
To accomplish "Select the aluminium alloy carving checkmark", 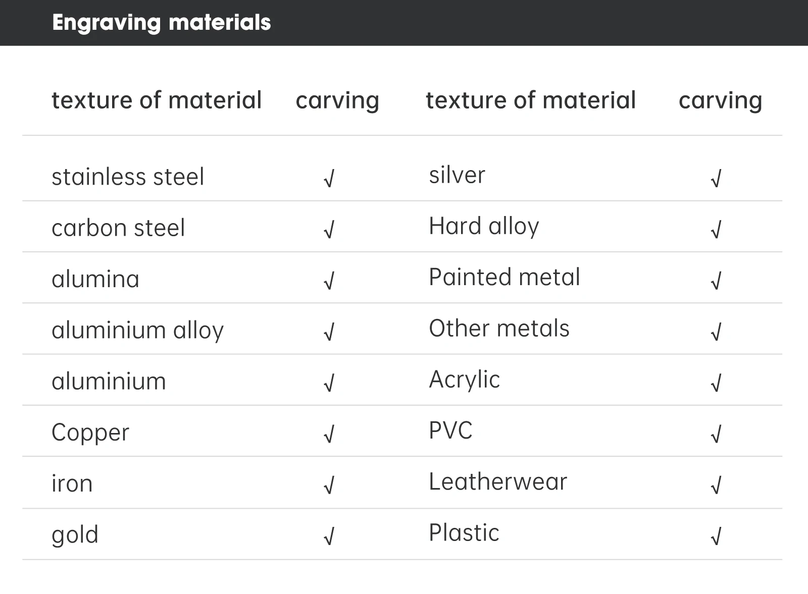I will [329, 332].
